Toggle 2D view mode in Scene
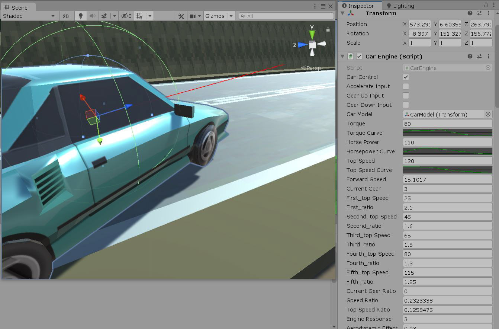 pyautogui.click(x=66, y=16)
